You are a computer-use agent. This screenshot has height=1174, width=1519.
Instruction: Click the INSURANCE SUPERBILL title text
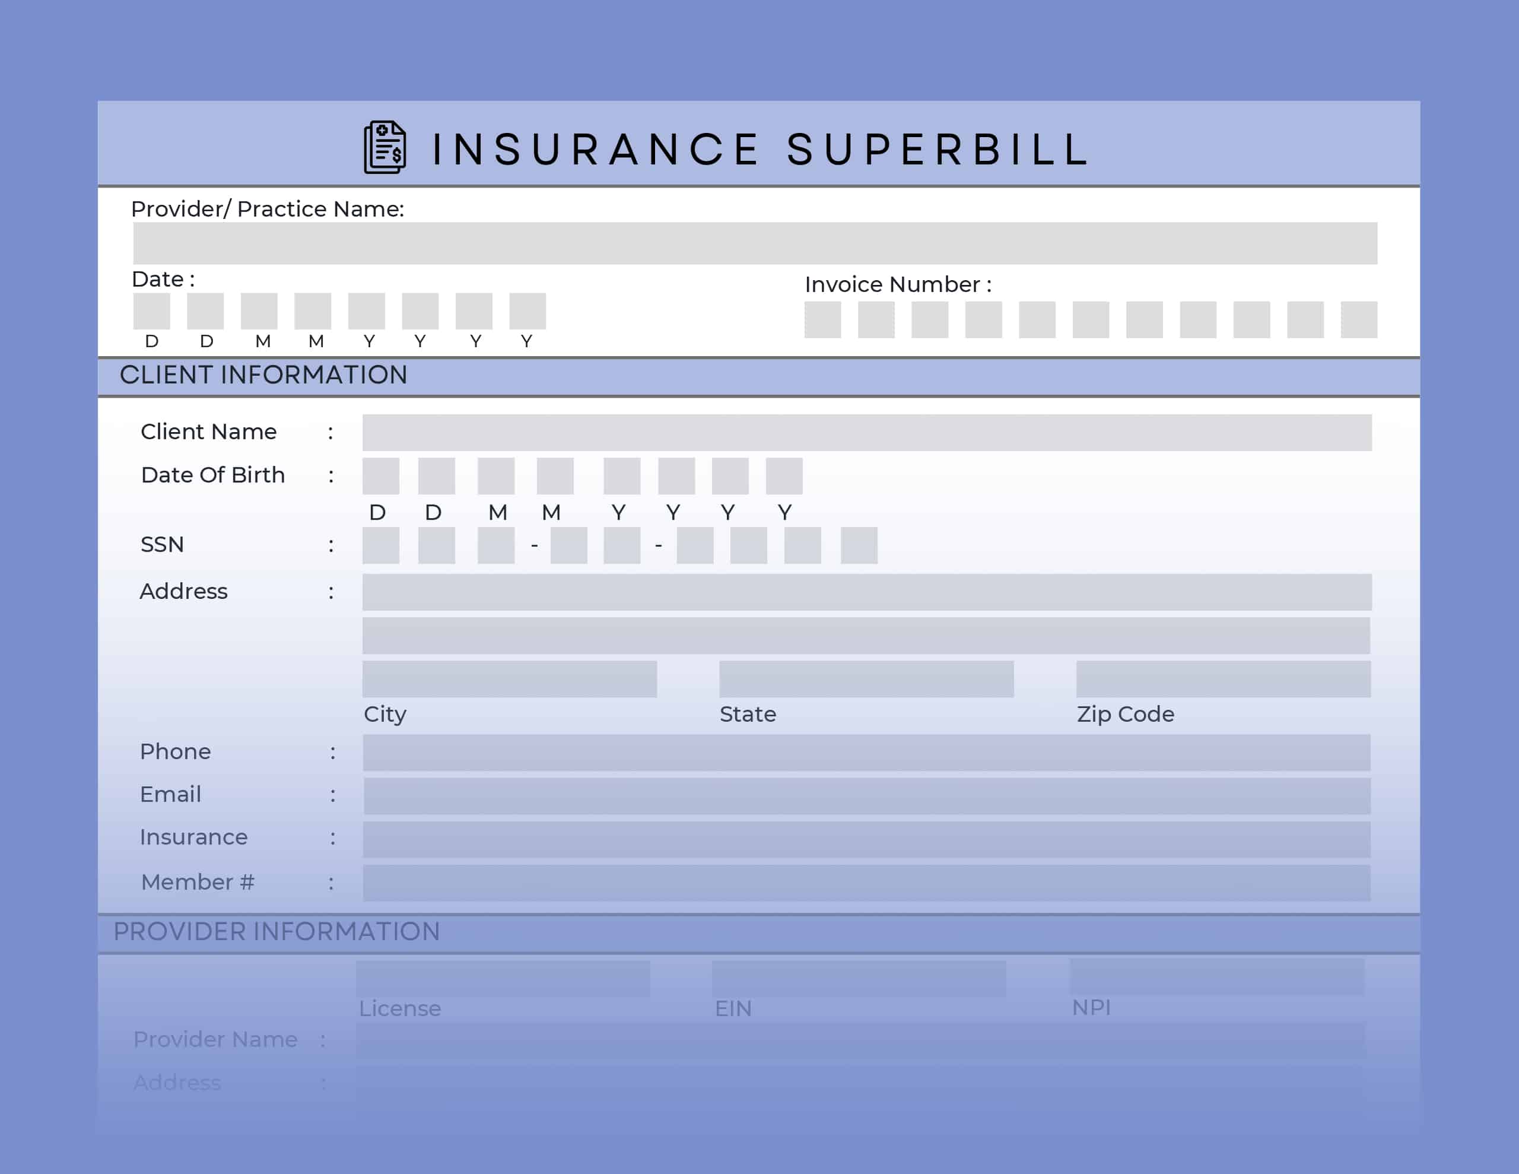coord(760,149)
